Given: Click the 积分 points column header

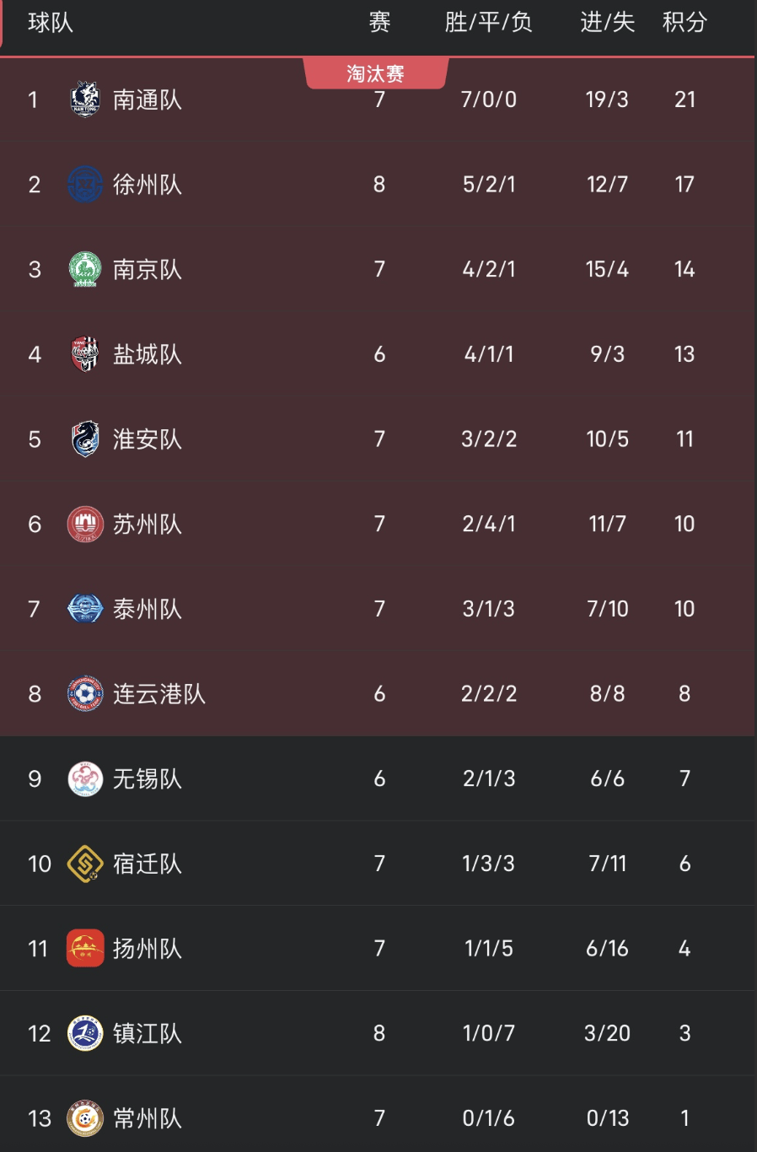Looking at the screenshot, I should click(685, 23).
